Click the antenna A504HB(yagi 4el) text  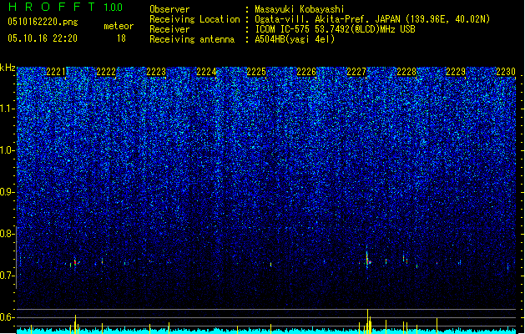tap(295, 39)
